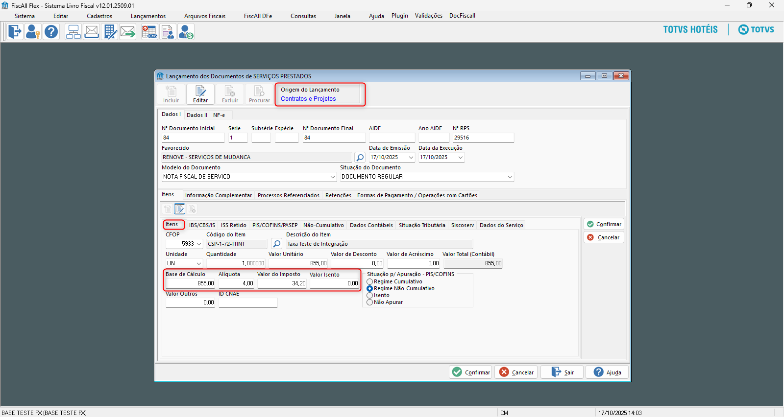Click the document with person icon

coord(168,32)
